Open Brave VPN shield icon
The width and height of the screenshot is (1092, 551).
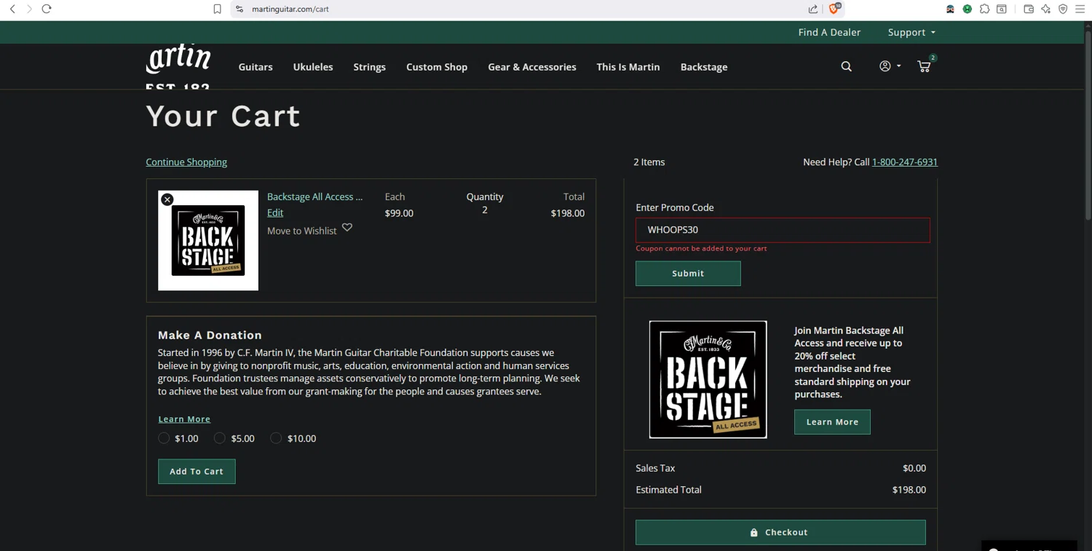[1063, 9]
